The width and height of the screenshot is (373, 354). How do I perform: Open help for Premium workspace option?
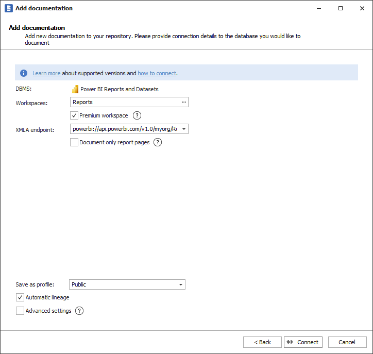coord(137,115)
